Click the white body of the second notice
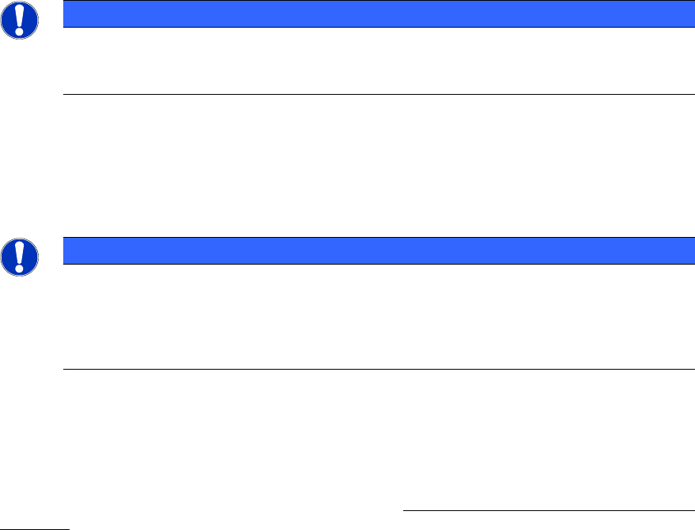The height and width of the screenshot is (530, 695). (x=373, y=316)
